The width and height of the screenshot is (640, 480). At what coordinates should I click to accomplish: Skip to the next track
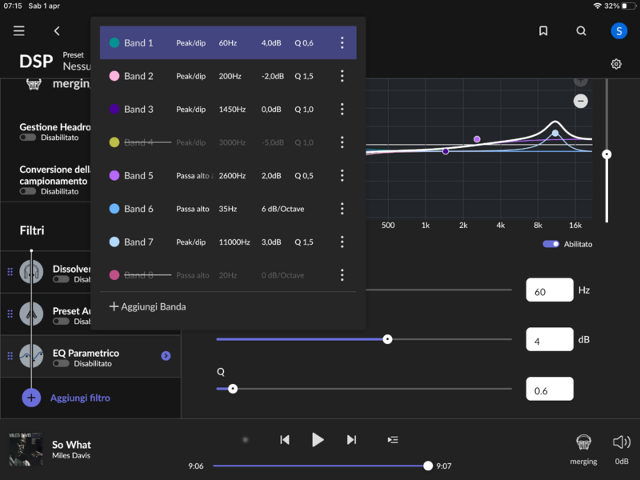coord(351,440)
